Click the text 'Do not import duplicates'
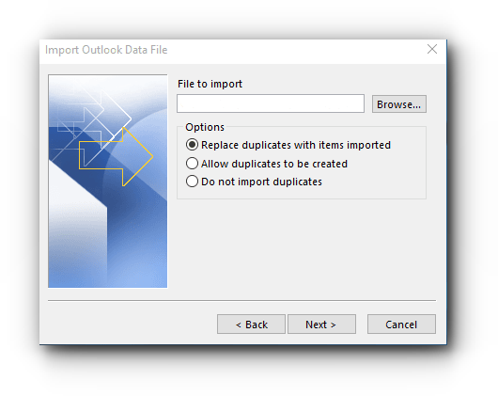 click(x=261, y=182)
